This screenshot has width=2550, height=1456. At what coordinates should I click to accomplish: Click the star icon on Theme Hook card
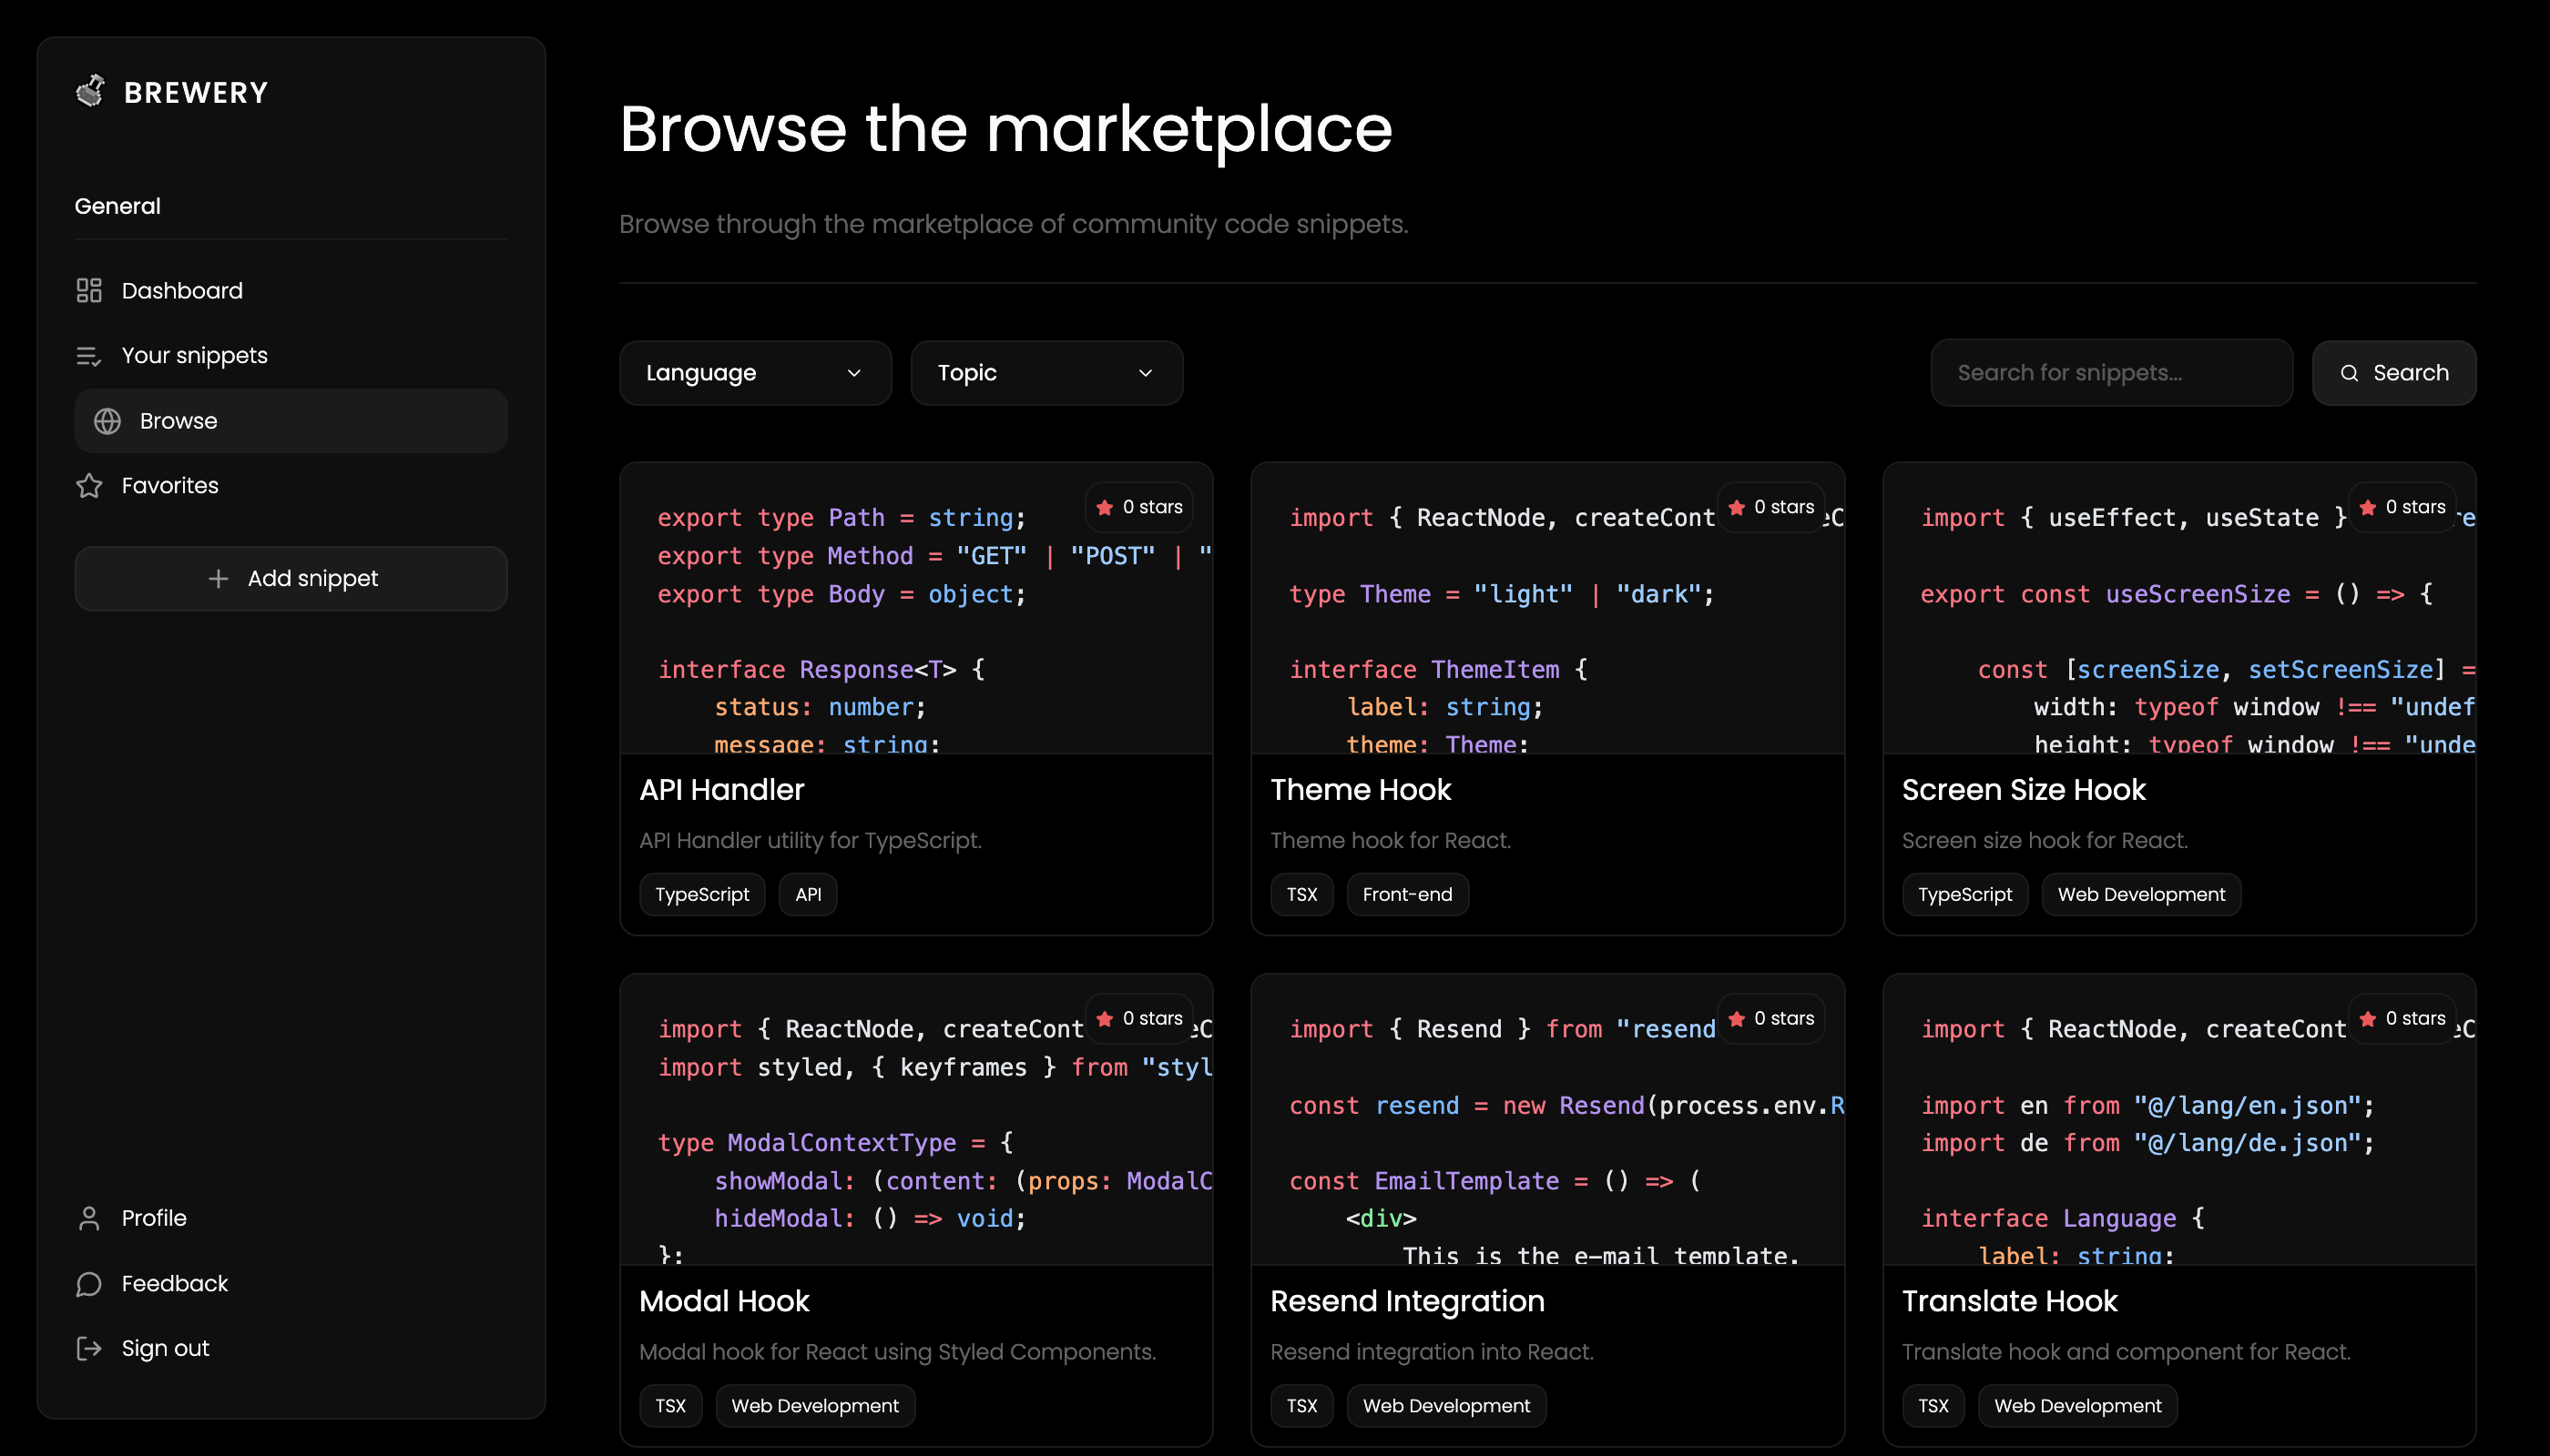(x=1737, y=507)
